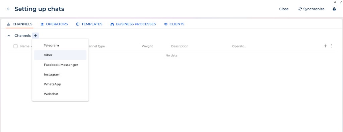Click the Description column header
Screen dimensions: 343x132
pos(180,46)
